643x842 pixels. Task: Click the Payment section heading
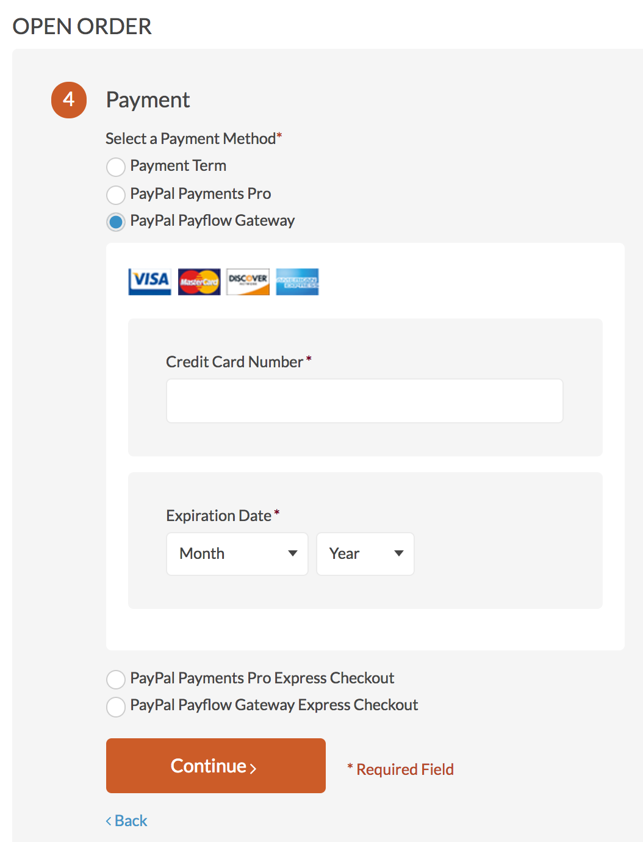[148, 100]
